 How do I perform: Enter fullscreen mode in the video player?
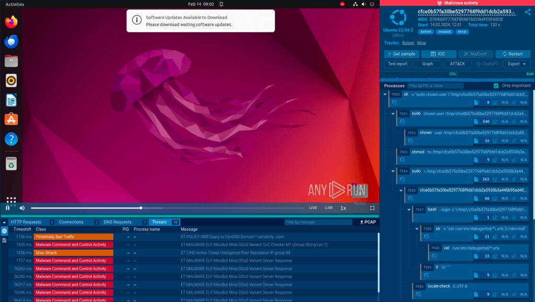pyautogui.click(x=373, y=208)
